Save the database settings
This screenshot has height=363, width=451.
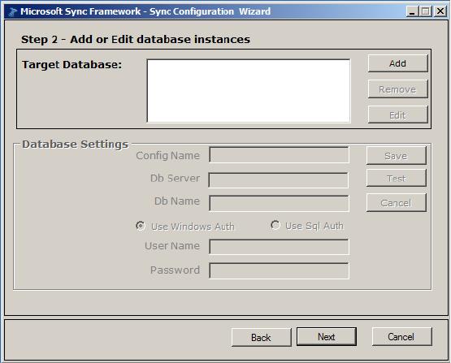pyautogui.click(x=397, y=155)
